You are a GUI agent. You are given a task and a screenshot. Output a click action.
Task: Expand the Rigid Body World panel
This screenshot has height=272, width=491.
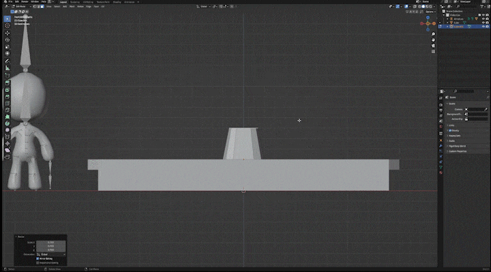click(x=457, y=146)
